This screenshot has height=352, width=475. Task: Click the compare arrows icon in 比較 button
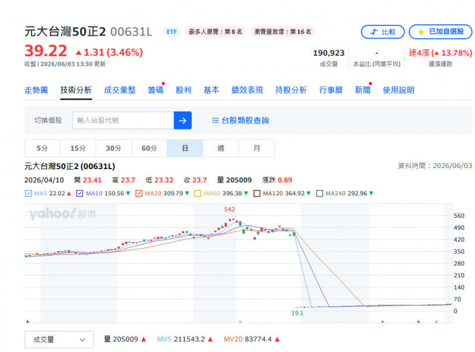tap(374, 32)
